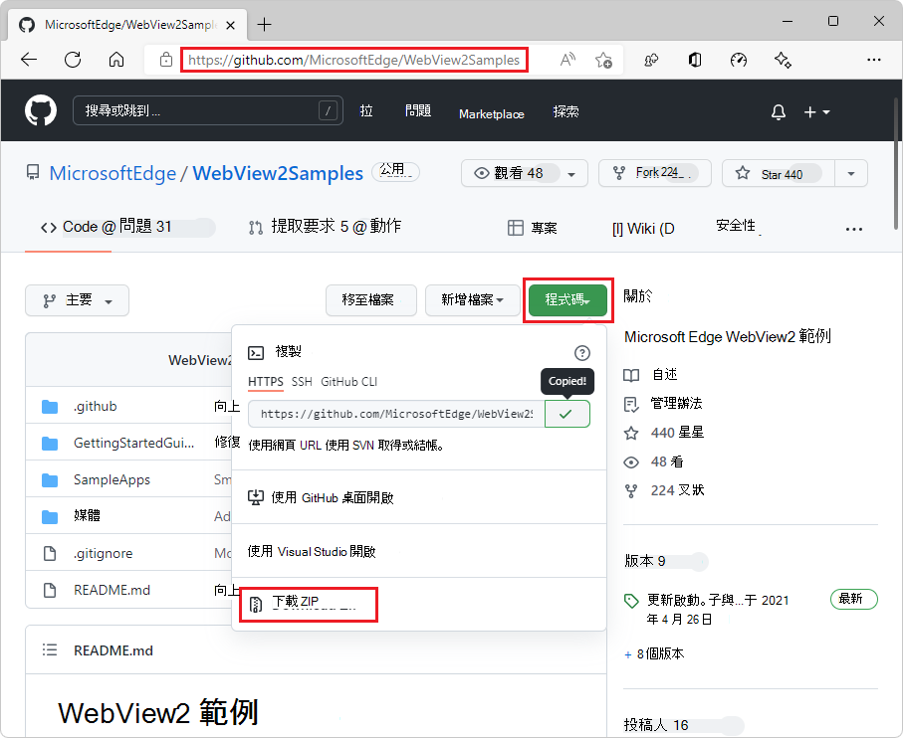The width and height of the screenshot is (903, 738).
Task: Click the address bar URL
Action: (x=353, y=60)
